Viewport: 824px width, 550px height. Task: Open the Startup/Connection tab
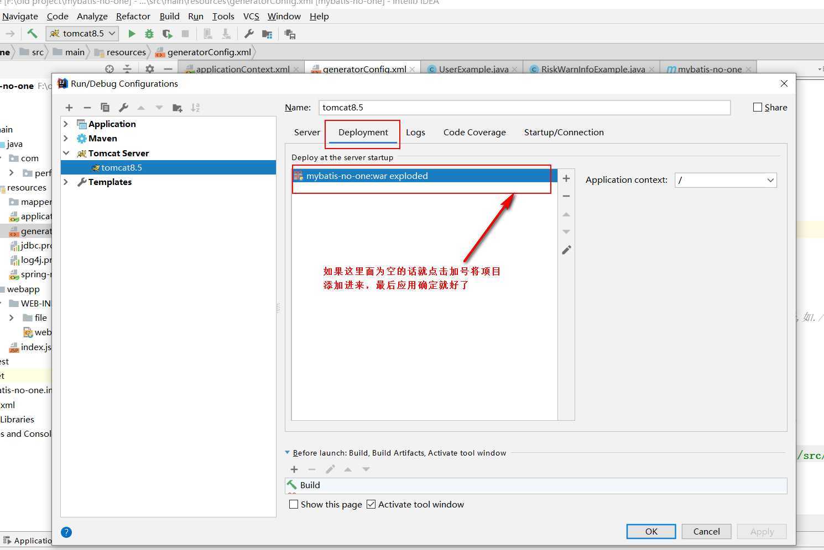coord(564,133)
